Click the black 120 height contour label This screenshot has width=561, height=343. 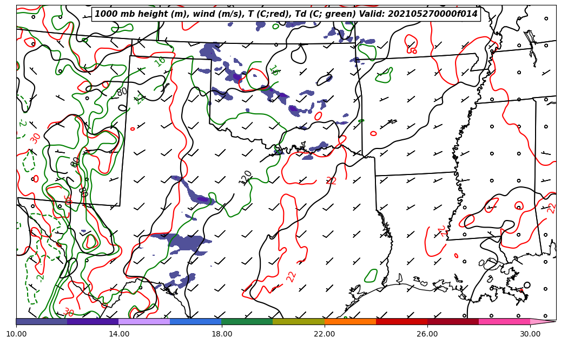(246, 177)
